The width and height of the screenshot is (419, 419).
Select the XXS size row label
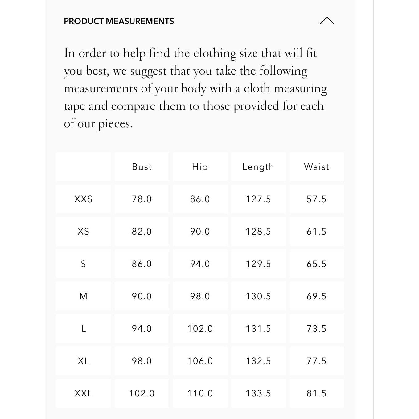(83, 199)
